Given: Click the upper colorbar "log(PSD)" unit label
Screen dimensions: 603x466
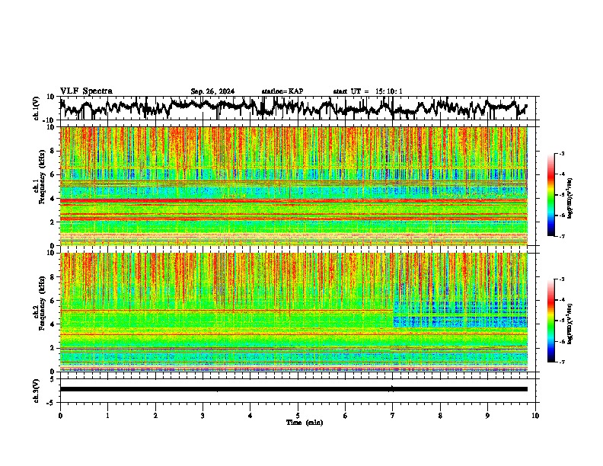Looking at the screenshot, I should pos(570,199).
